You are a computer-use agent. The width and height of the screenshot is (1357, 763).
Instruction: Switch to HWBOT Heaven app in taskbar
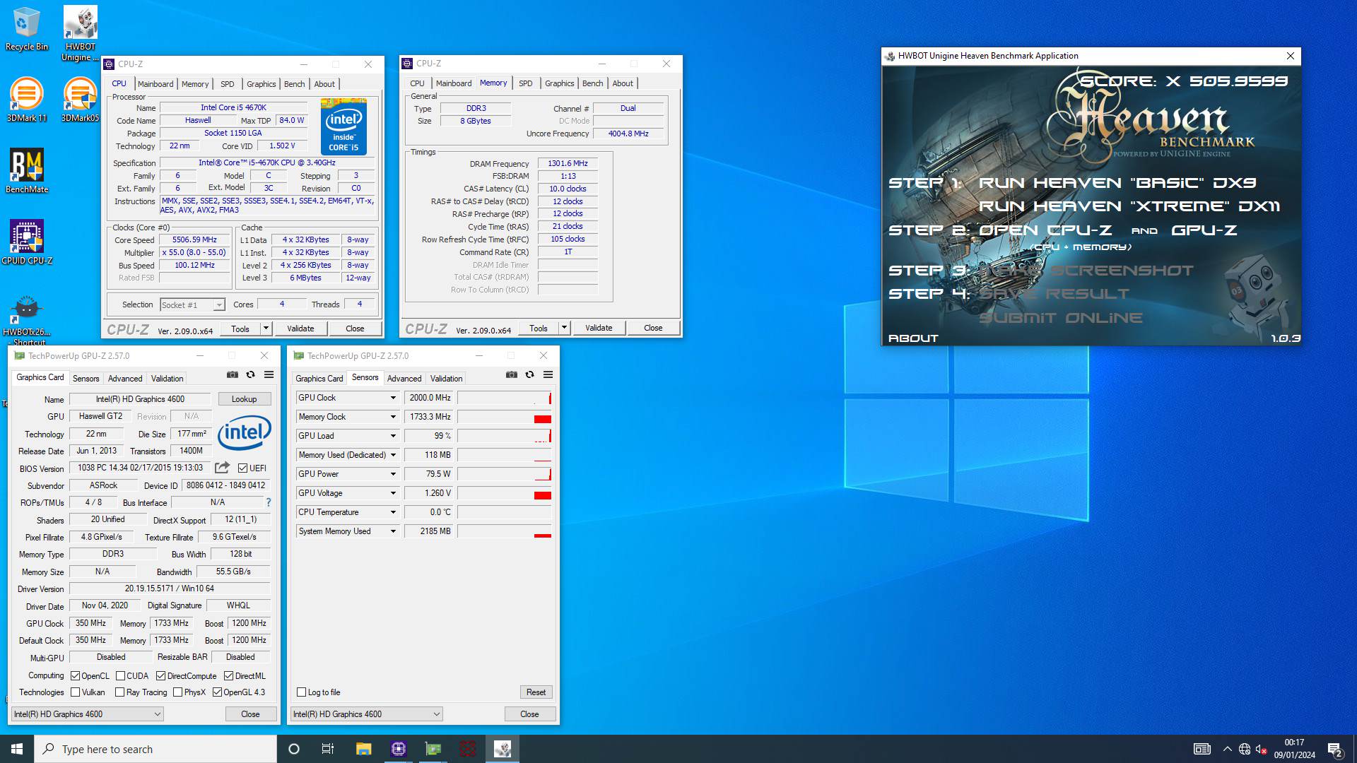coord(503,749)
